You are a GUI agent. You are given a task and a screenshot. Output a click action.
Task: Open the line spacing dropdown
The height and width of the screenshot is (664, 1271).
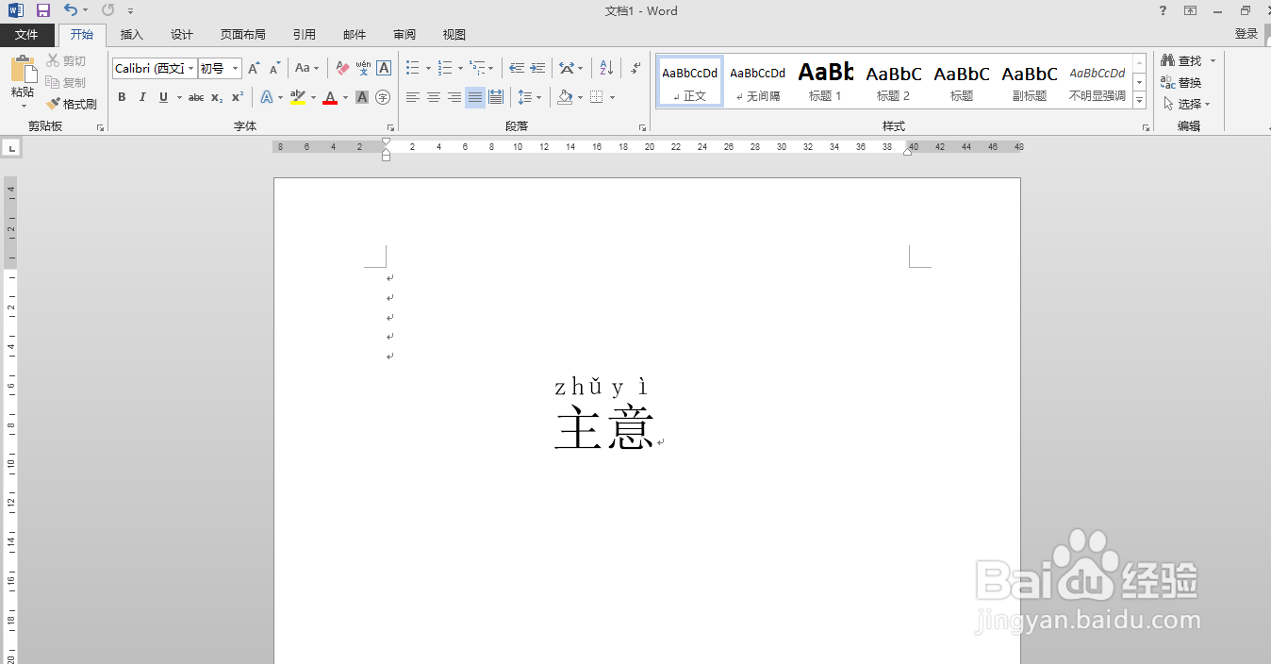pos(529,97)
